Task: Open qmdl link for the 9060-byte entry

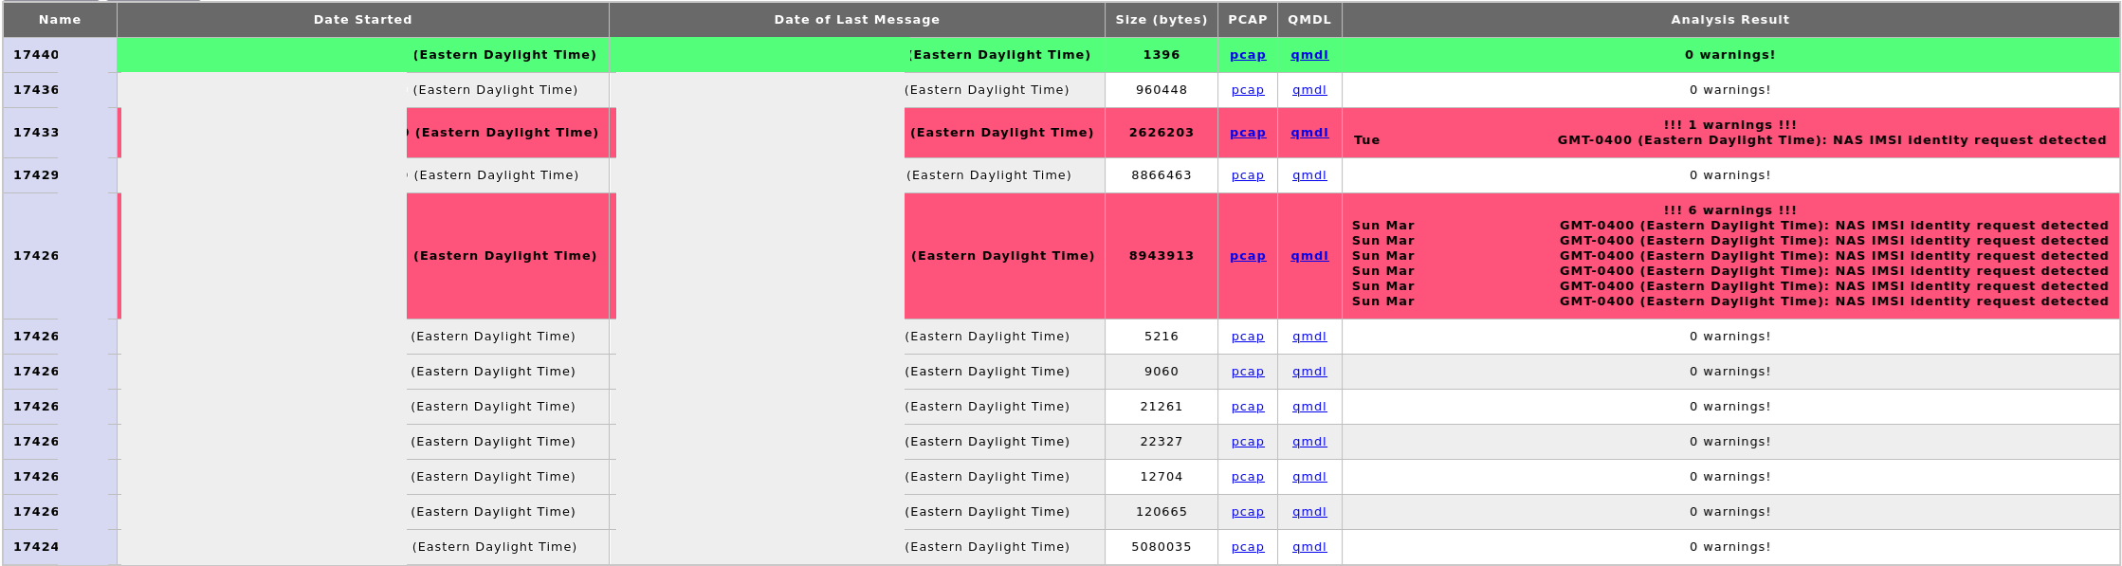Action: (x=1308, y=372)
